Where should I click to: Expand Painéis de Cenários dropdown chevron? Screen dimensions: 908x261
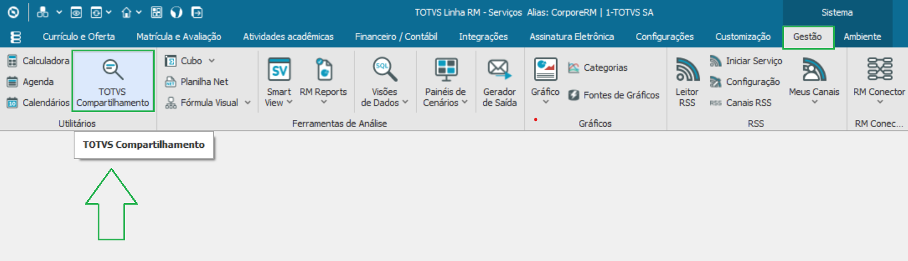click(x=465, y=102)
